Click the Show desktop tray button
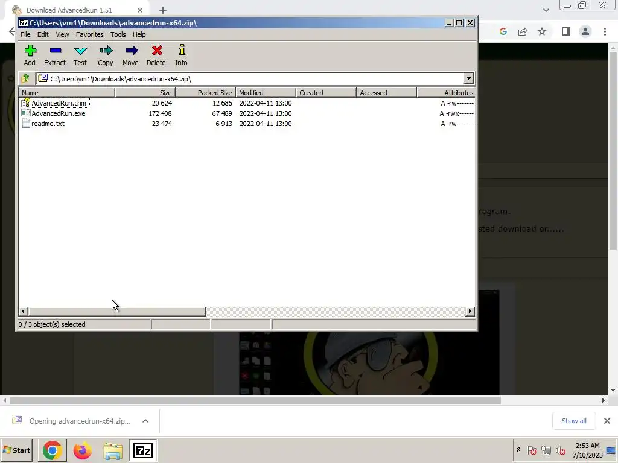Image resolution: width=618 pixels, height=463 pixels. click(x=611, y=450)
